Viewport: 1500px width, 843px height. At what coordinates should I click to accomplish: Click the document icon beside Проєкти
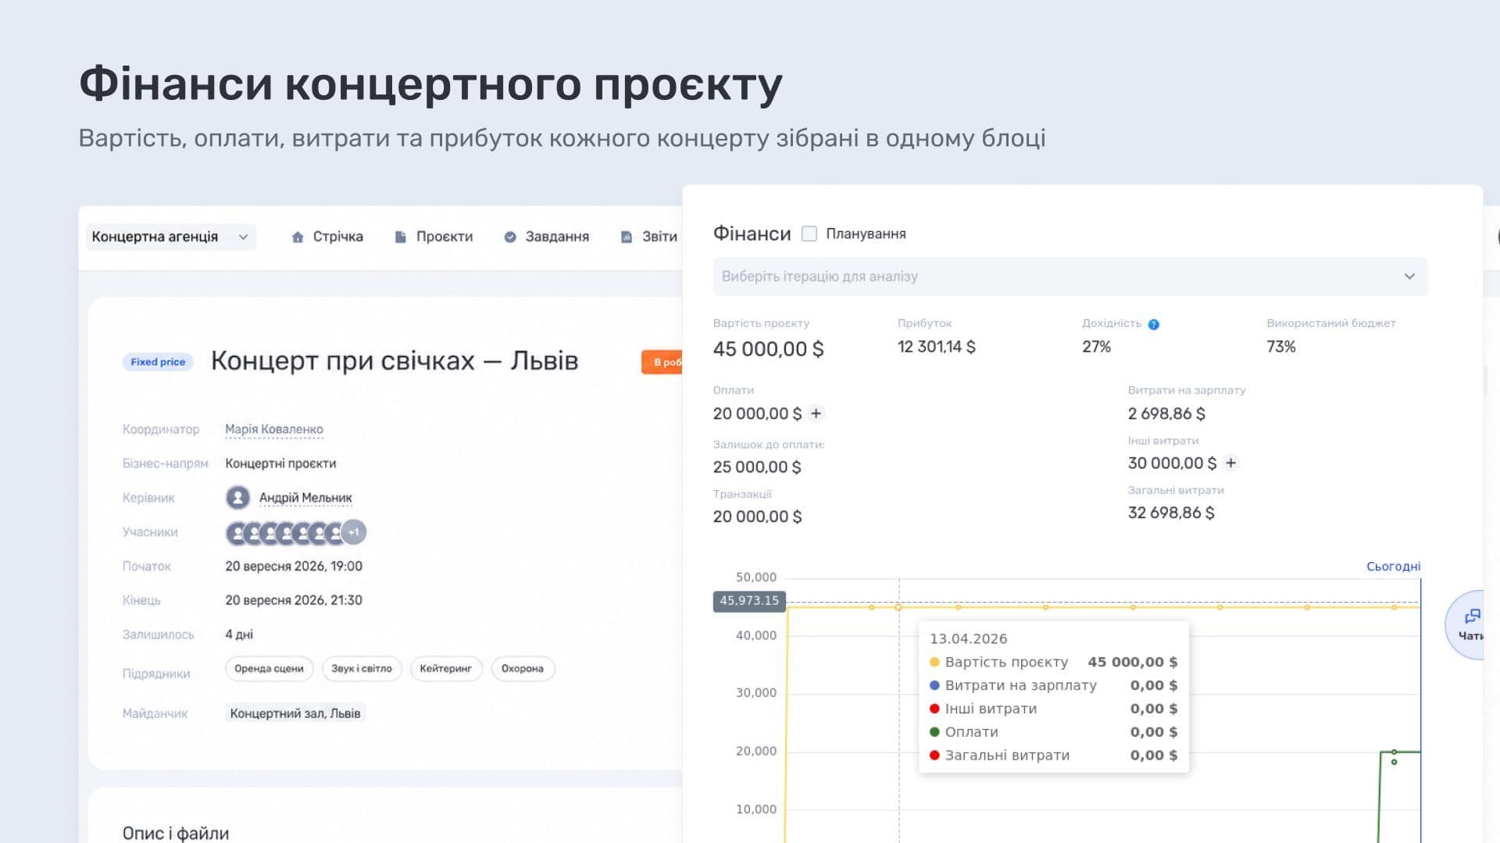click(400, 237)
